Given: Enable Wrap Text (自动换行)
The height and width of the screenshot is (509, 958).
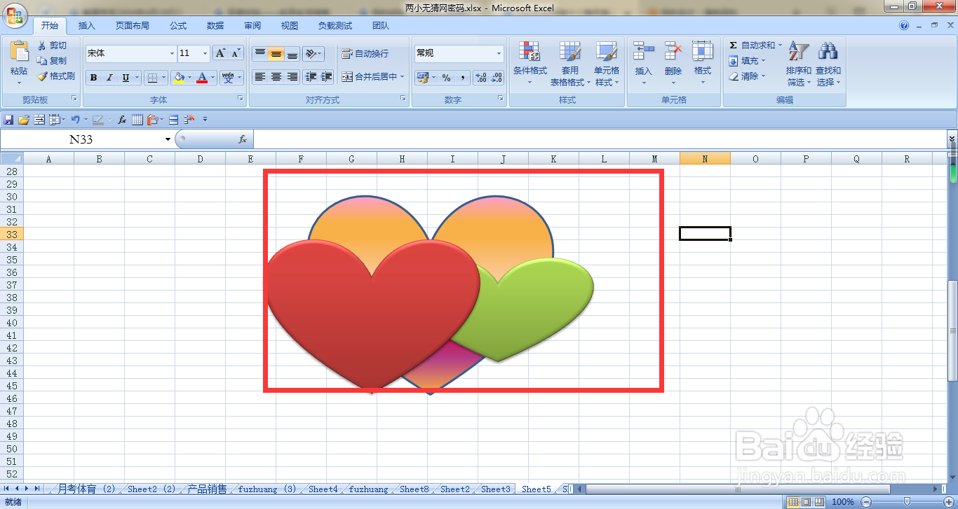Looking at the screenshot, I should [365, 53].
